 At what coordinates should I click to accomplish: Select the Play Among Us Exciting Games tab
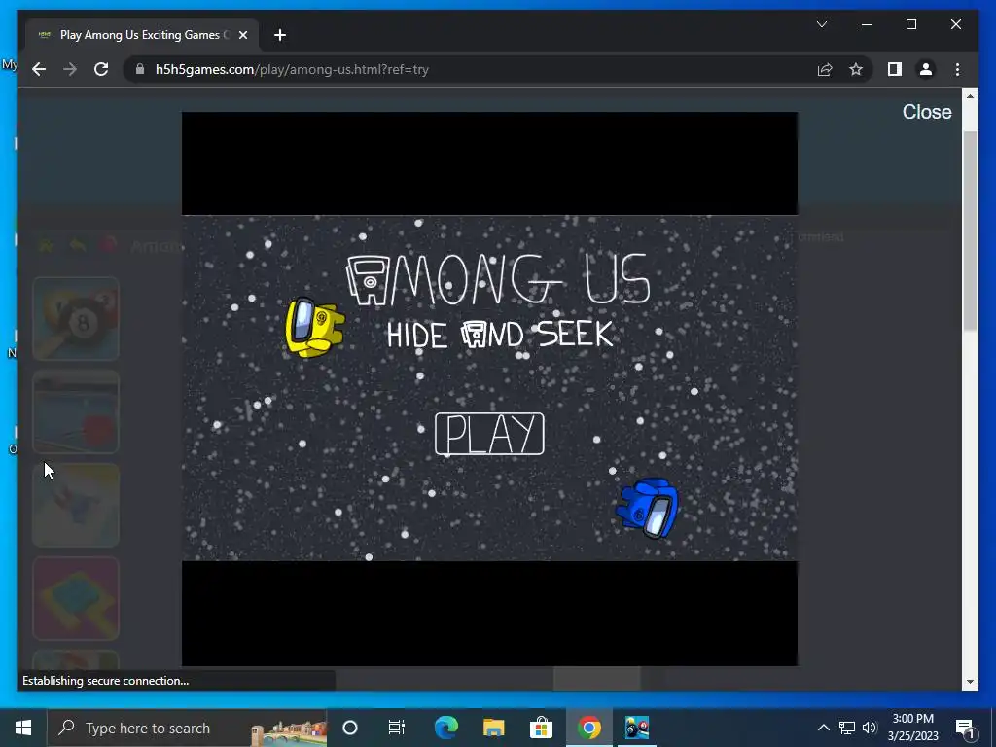tap(142, 35)
